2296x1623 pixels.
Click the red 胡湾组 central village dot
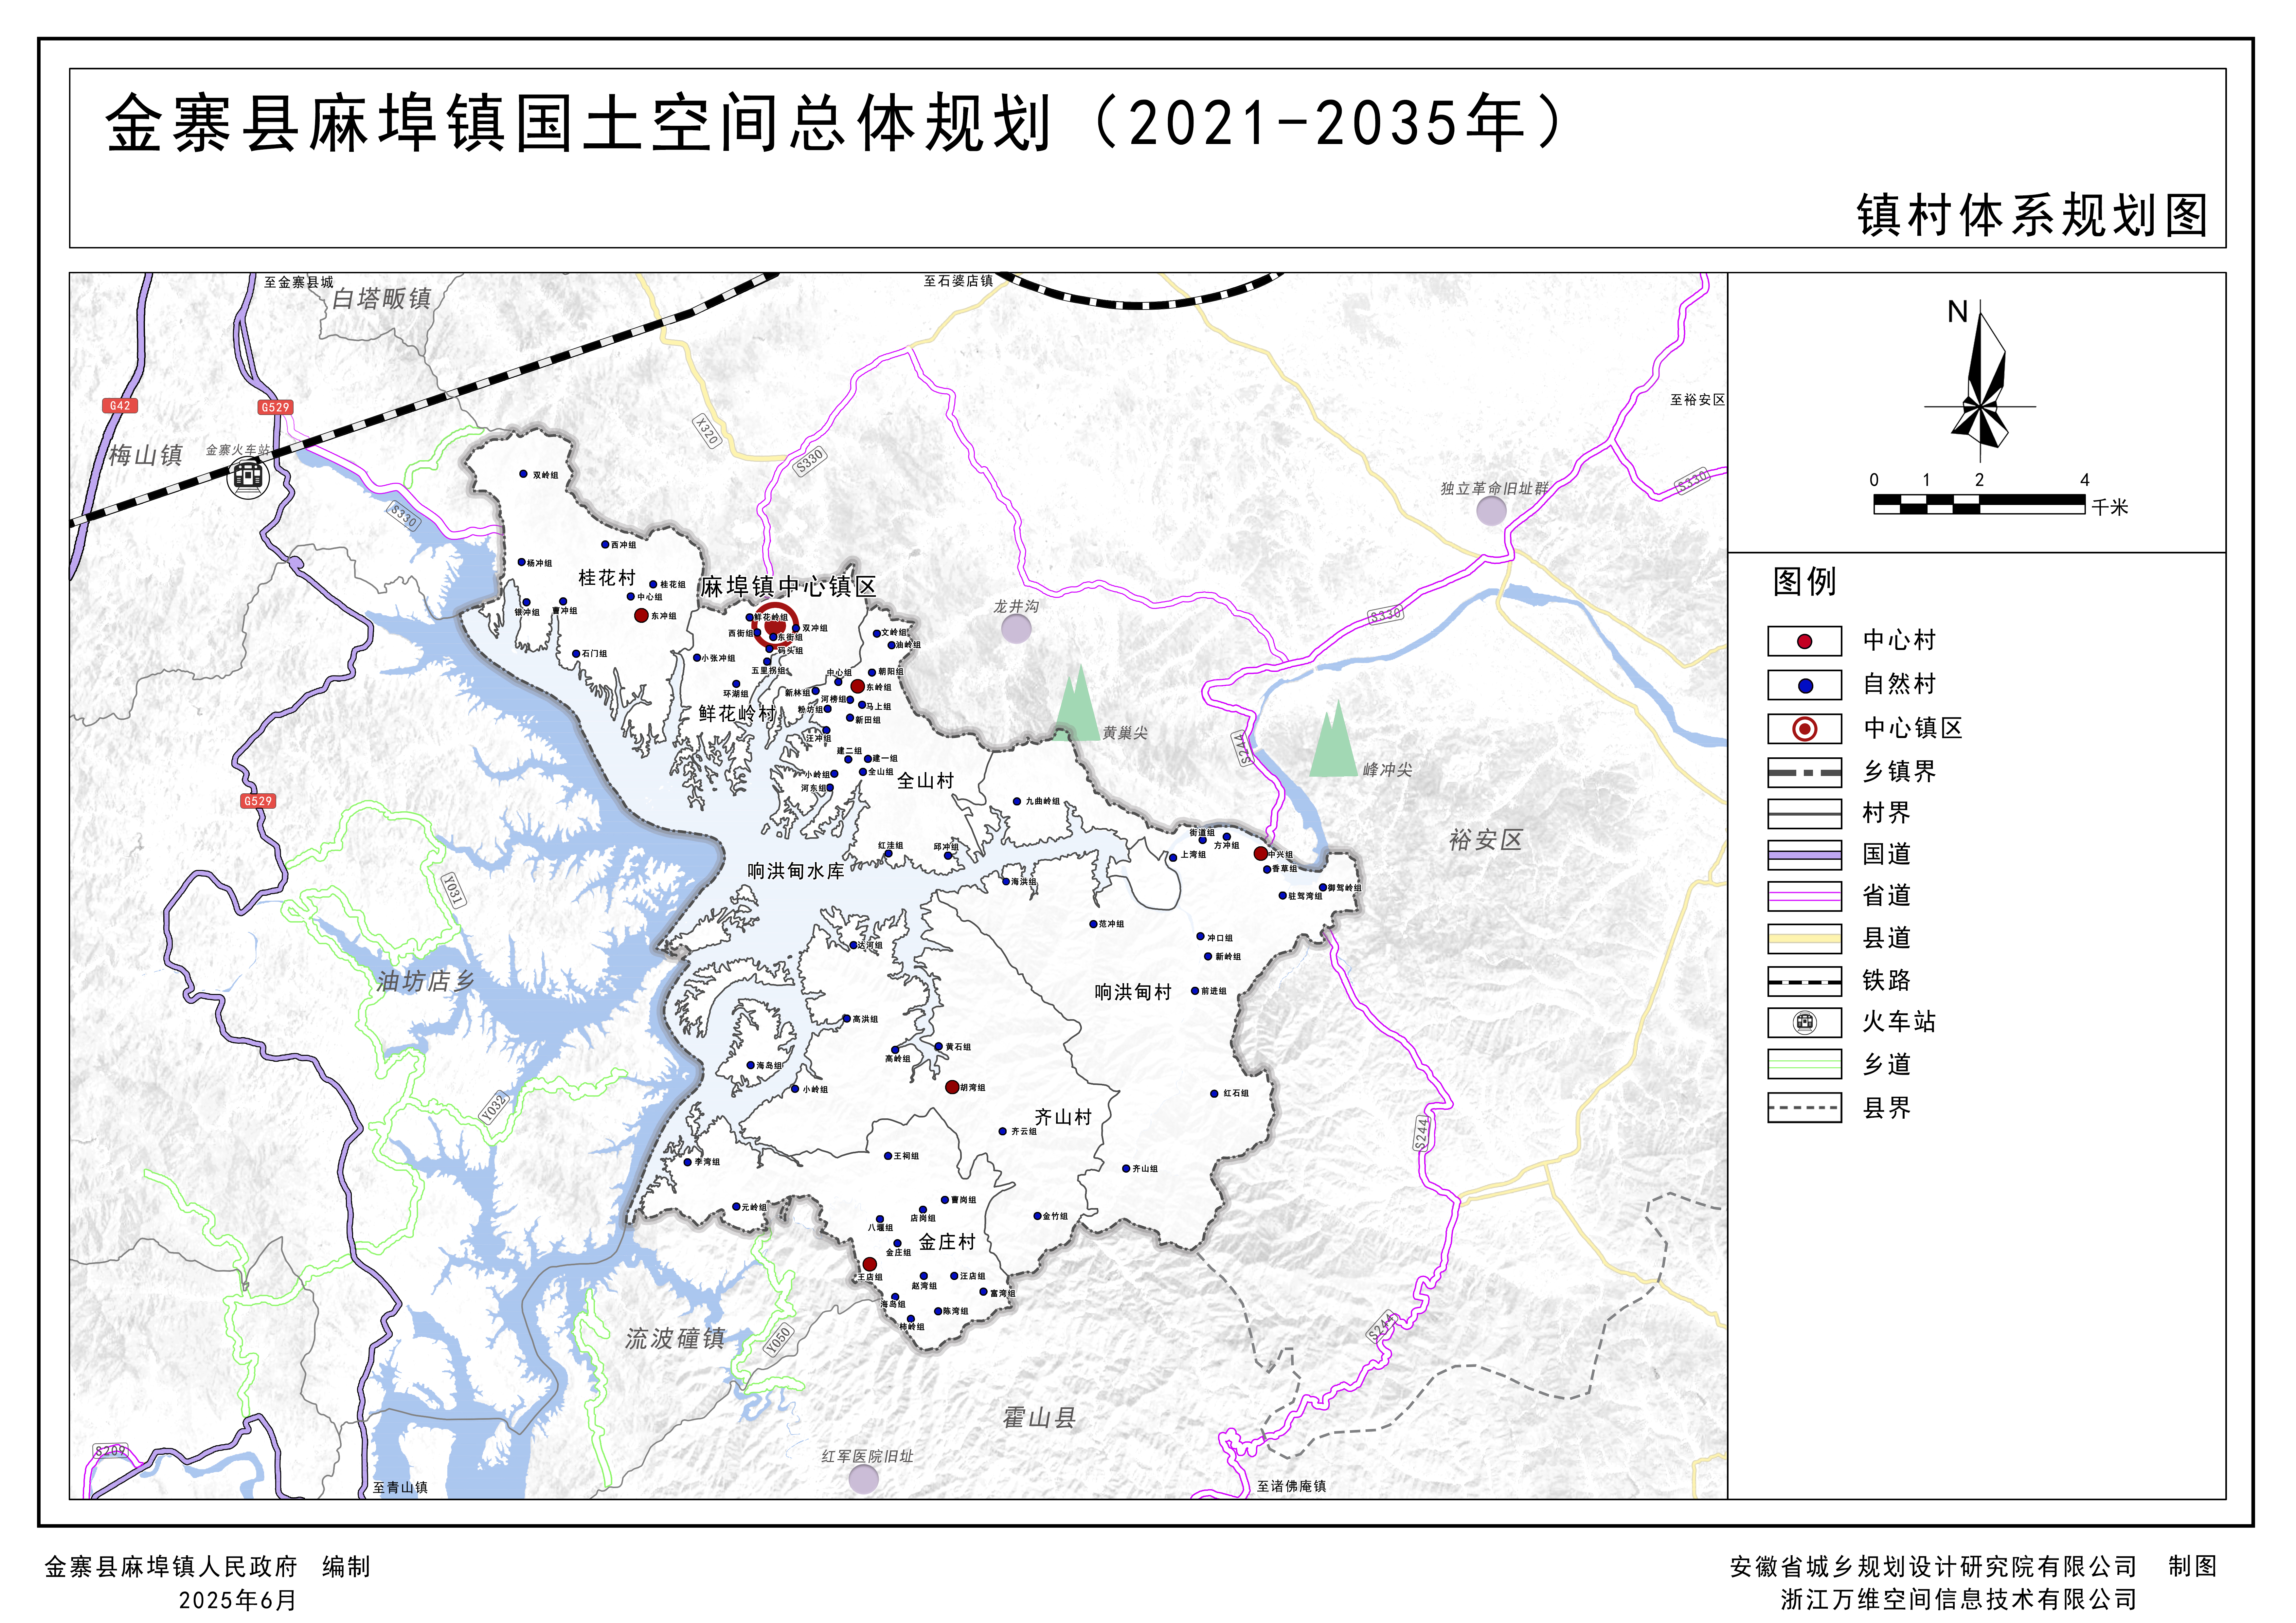tap(952, 1087)
